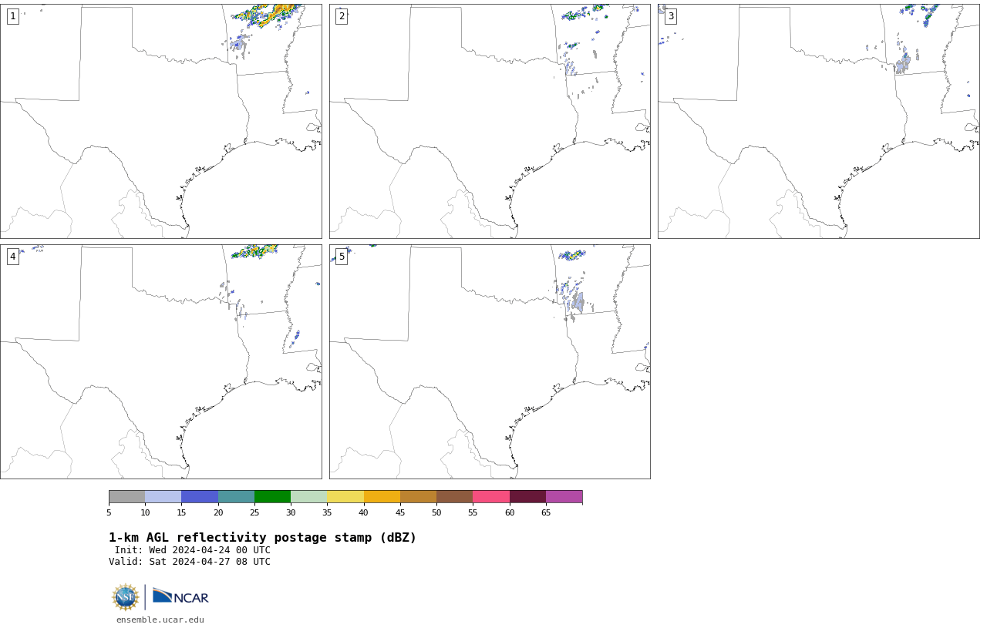Click the NCAR logo
The width and height of the screenshot is (987, 628).
pyautogui.click(x=180, y=596)
